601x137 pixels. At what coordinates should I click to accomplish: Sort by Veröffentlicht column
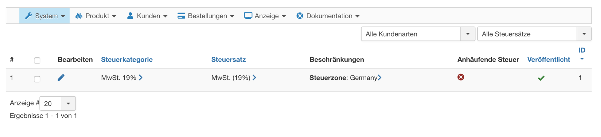point(548,59)
